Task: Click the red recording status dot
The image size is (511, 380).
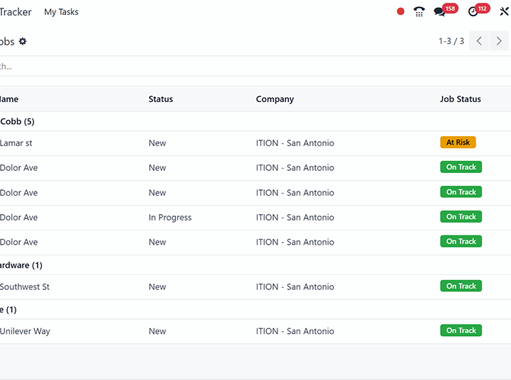Action: point(400,12)
